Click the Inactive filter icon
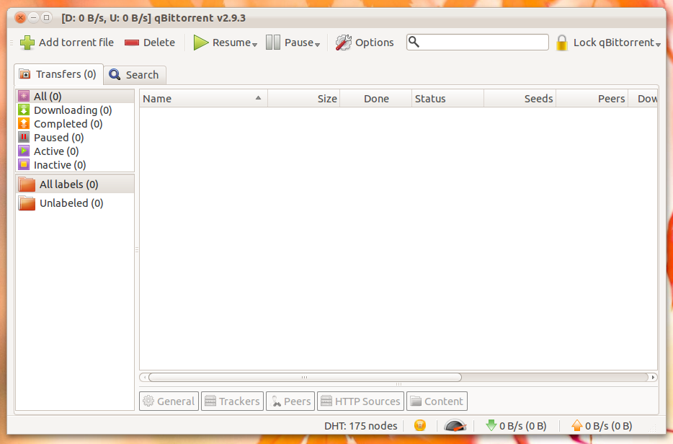This screenshot has height=444, width=673. [x=24, y=165]
